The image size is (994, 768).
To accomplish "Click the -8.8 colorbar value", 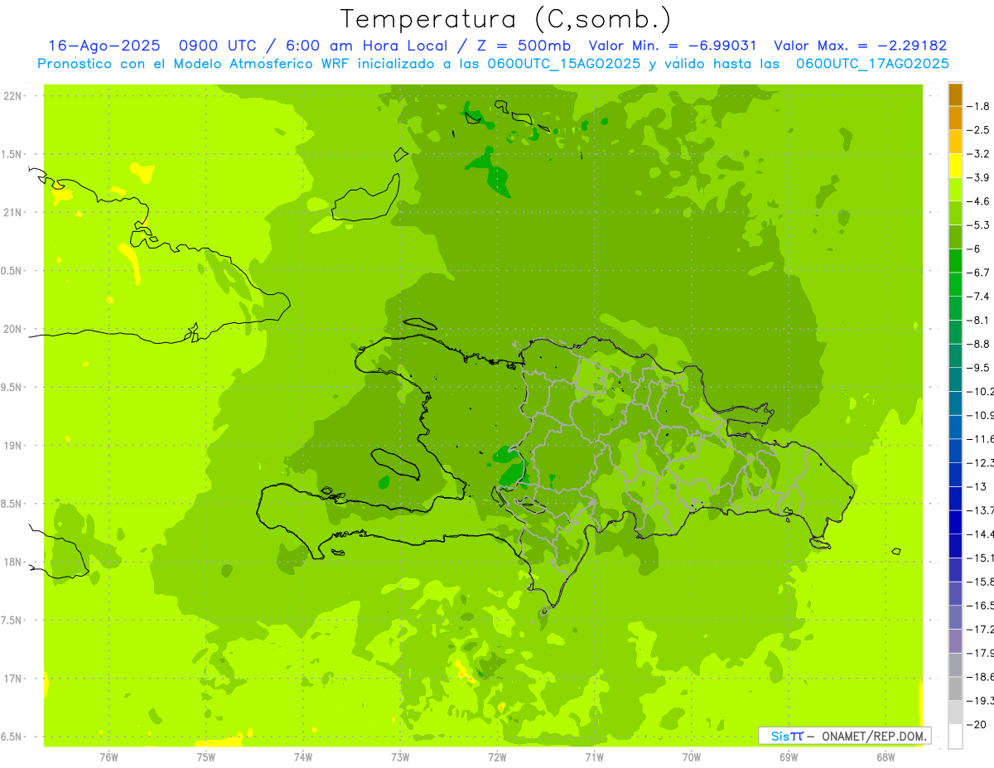I will pos(978,344).
